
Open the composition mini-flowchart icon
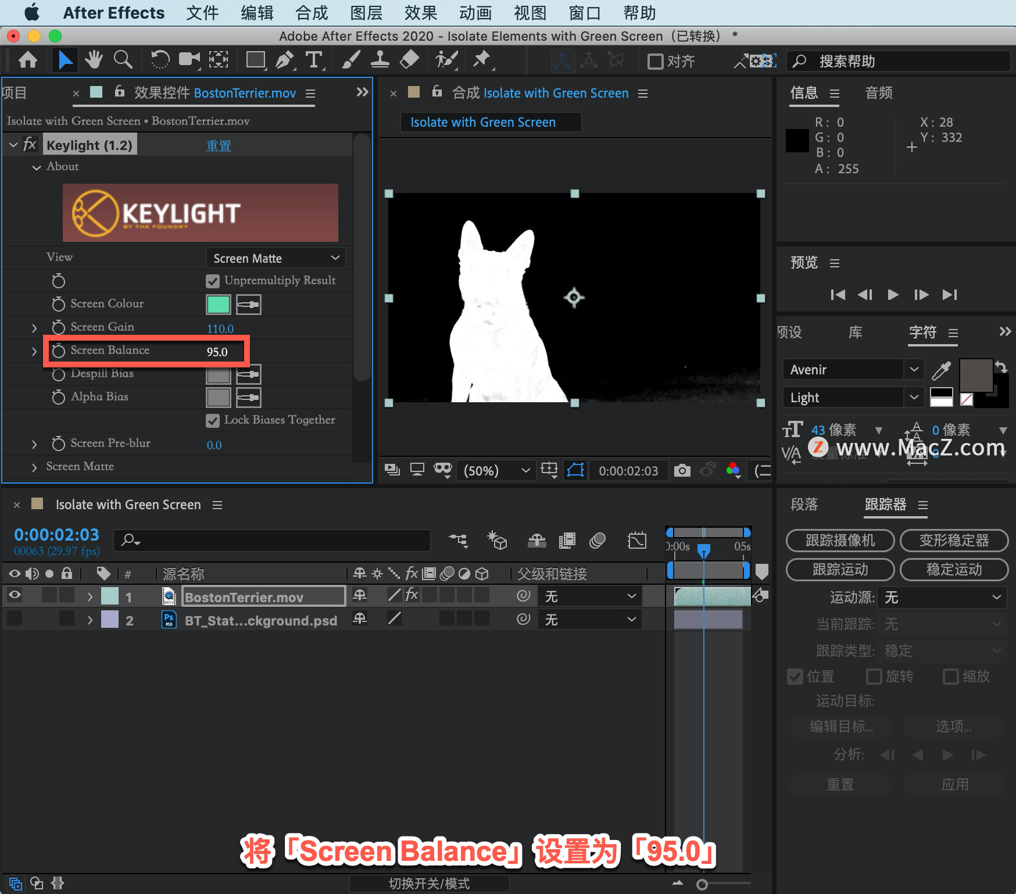(458, 541)
